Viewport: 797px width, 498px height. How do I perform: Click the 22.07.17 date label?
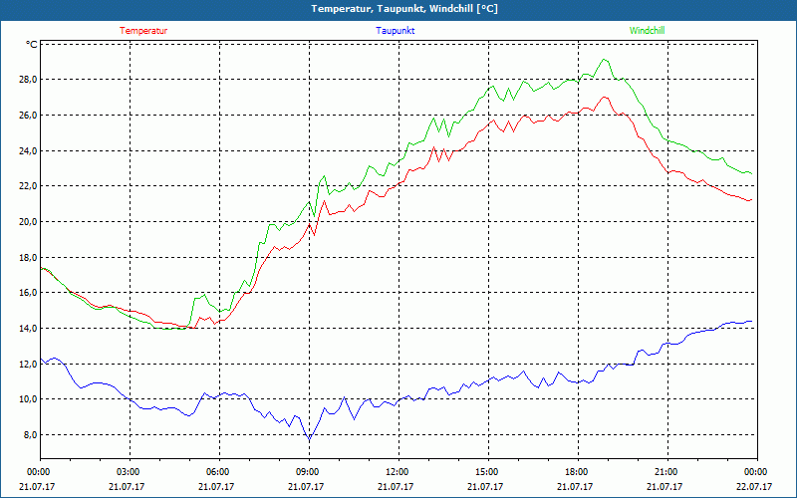coord(754,486)
